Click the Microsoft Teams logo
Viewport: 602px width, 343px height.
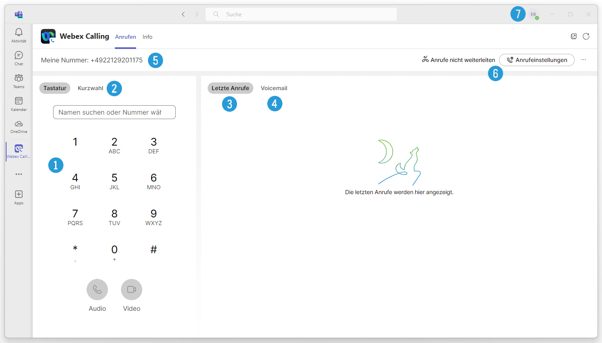coord(19,15)
